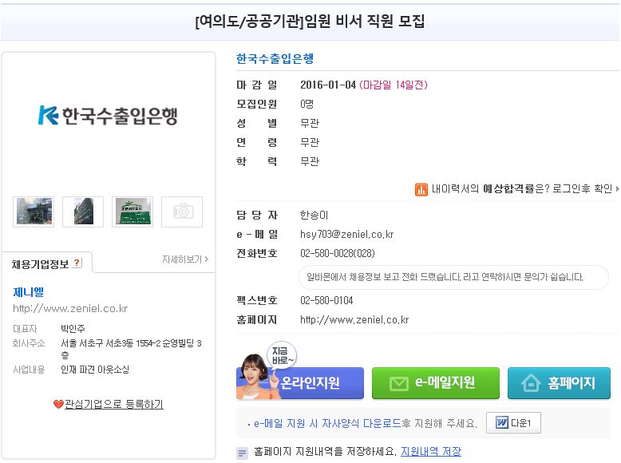The image size is (621, 463).
Task: Click the heart icon beside 관심기업으로 등록하기
Action: pyautogui.click(x=58, y=404)
